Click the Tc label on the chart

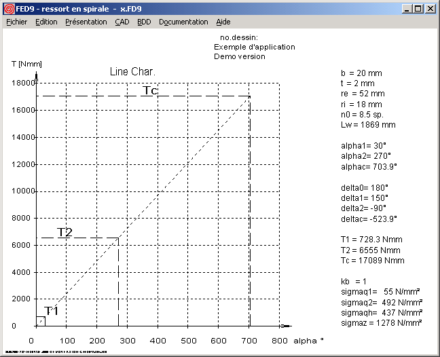coord(150,90)
